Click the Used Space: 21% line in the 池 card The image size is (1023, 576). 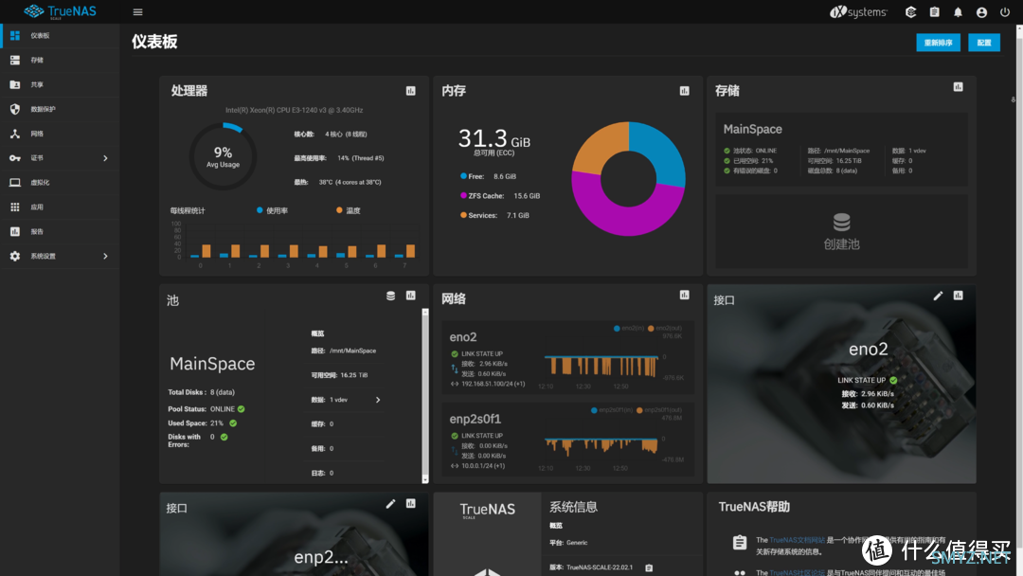pyautogui.click(x=203, y=423)
